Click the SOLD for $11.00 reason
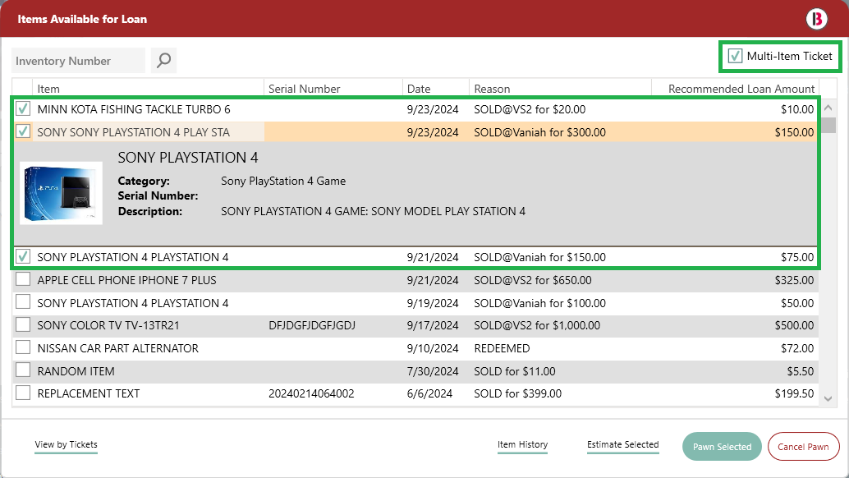This screenshot has height=478, width=849. tap(514, 371)
